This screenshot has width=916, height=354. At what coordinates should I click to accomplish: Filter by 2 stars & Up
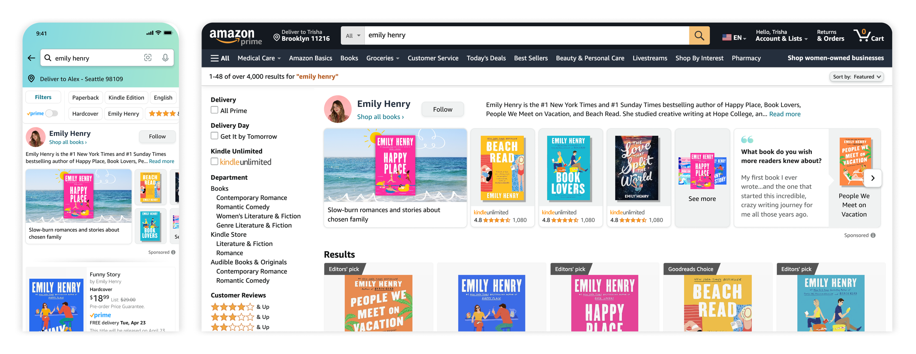[240, 327]
